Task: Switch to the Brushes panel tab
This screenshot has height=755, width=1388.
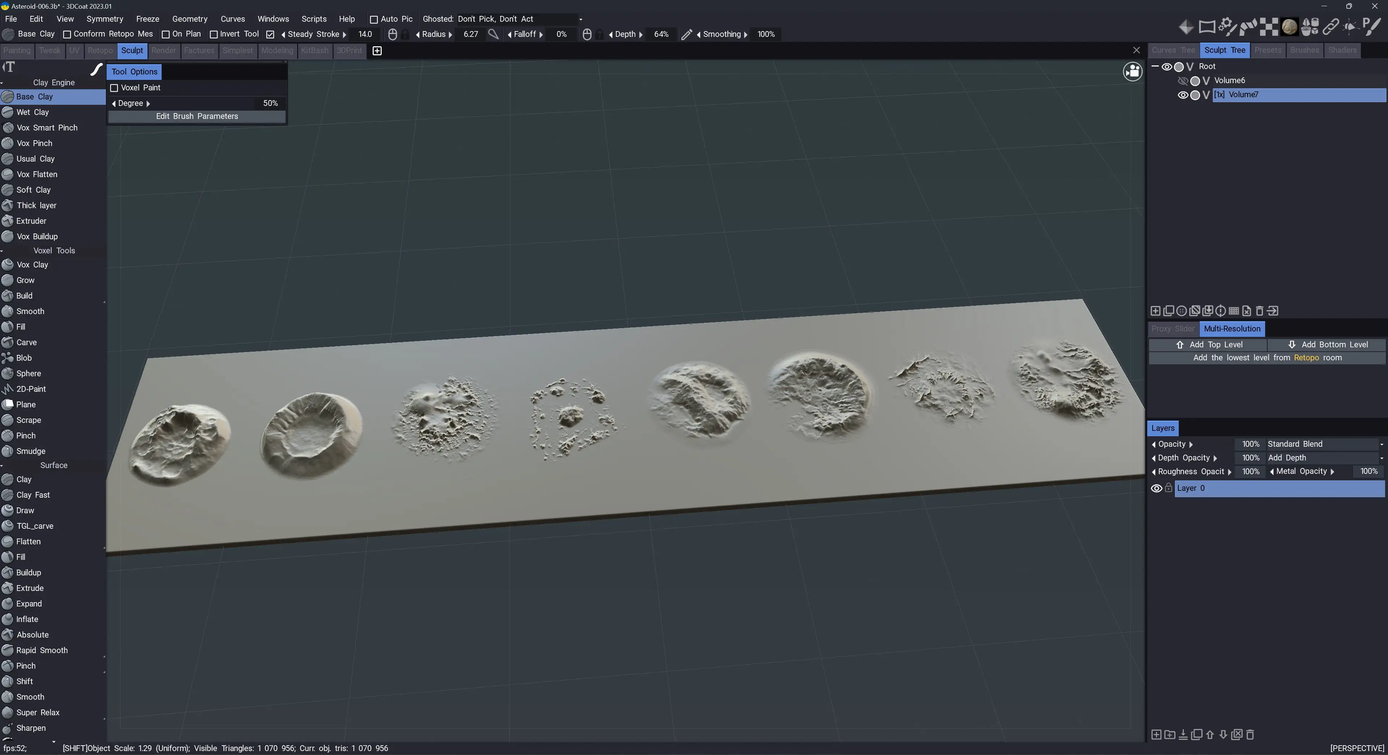Action: pyautogui.click(x=1304, y=50)
